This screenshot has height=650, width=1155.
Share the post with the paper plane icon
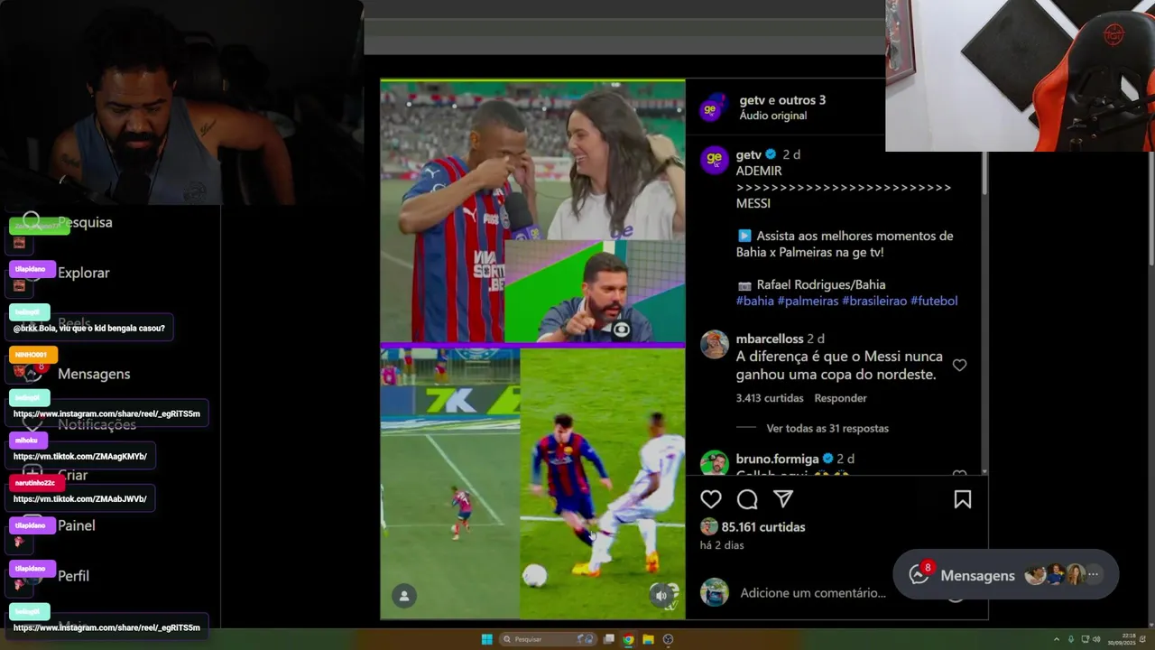coord(783,499)
